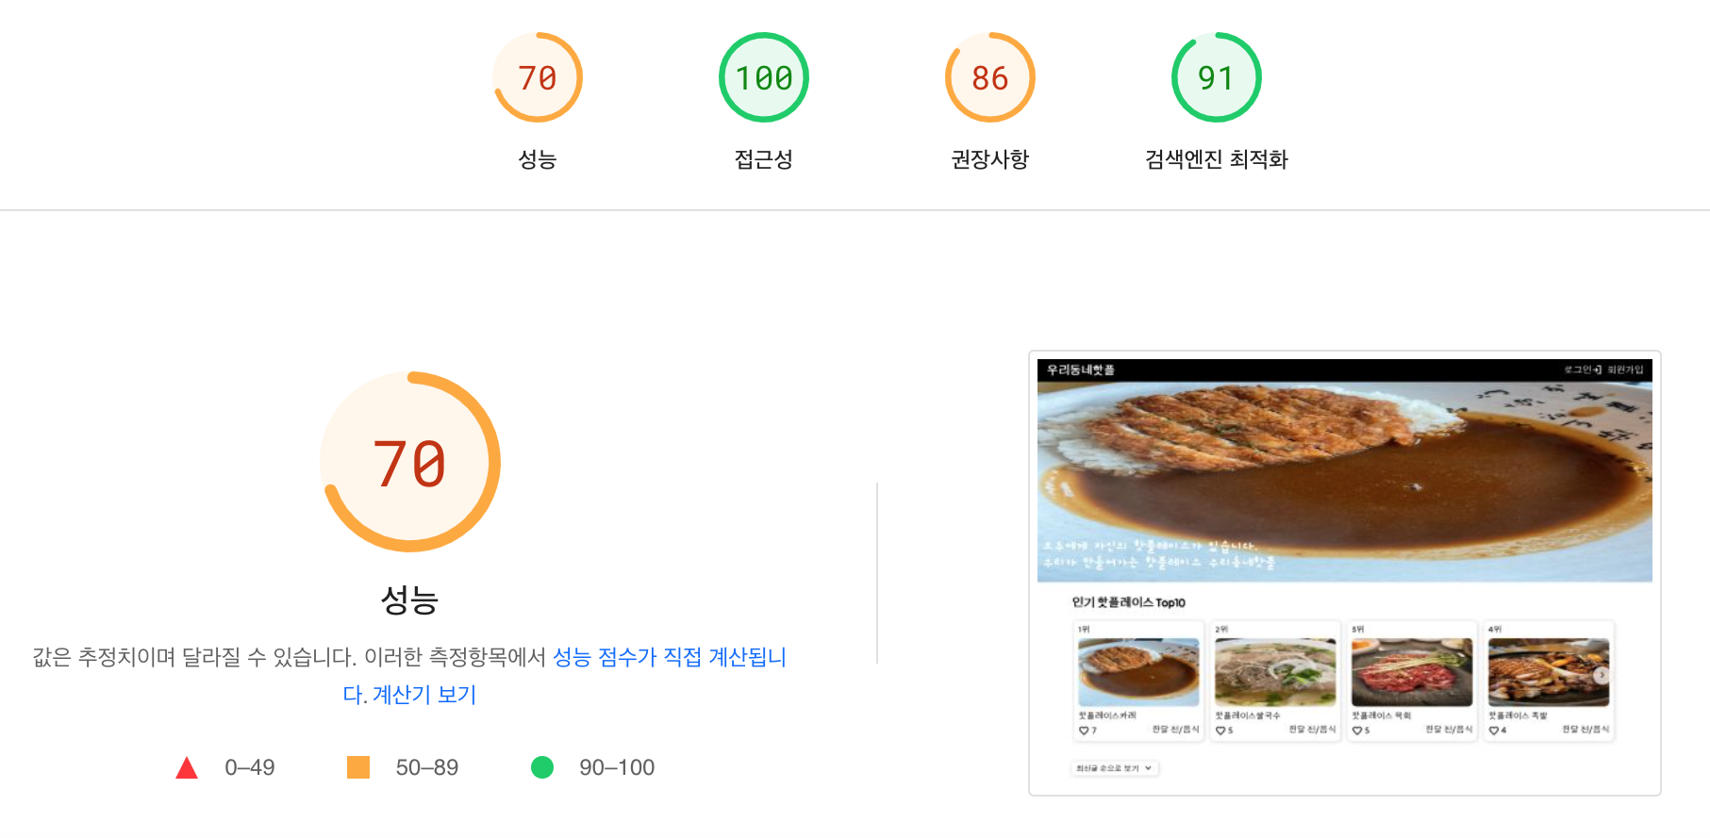Click the 70 performance score gauge at top
This screenshot has height=838, width=1710.
538,77
